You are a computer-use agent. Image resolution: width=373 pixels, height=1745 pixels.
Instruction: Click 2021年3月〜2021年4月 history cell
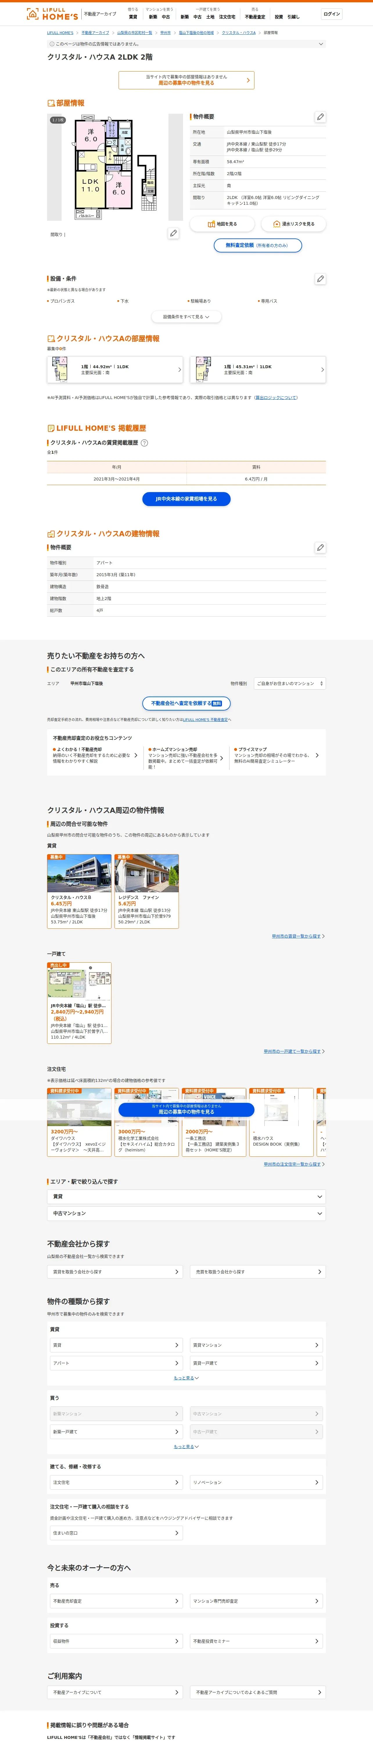coord(116,479)
